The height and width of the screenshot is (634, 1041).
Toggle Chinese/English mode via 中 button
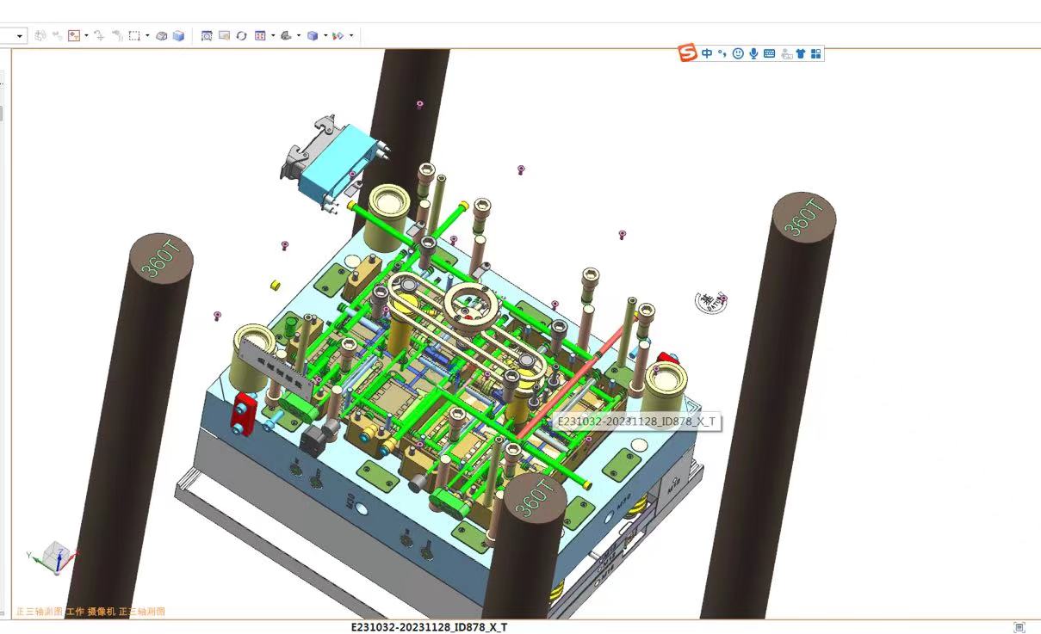707,53
